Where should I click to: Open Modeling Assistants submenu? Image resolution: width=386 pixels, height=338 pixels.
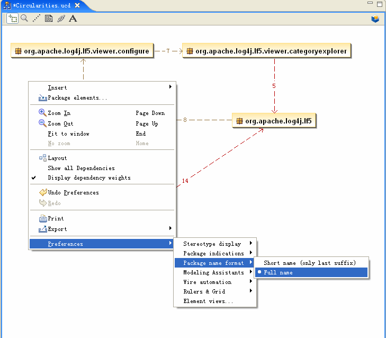(215, 272)
